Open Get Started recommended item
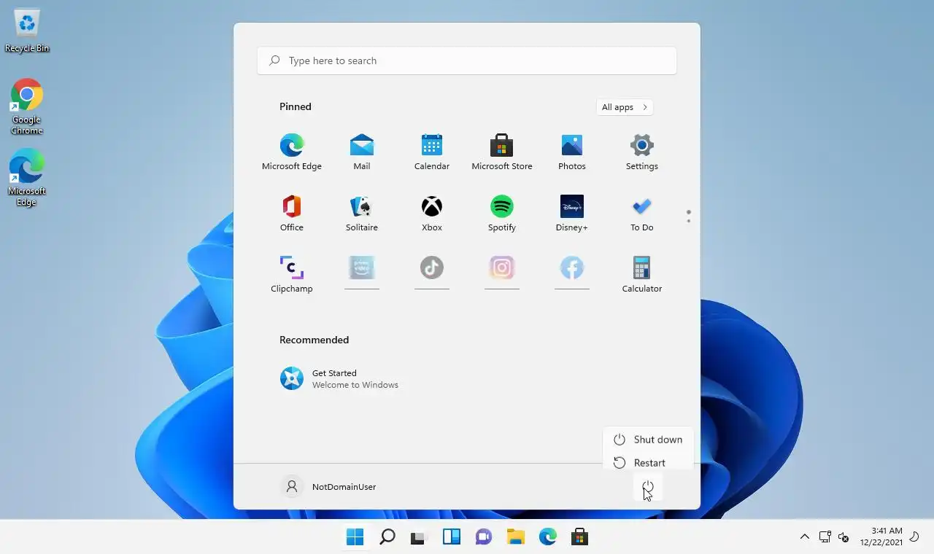The width and height of the screenshot is (934, 554). [340, 378]
